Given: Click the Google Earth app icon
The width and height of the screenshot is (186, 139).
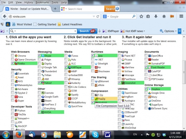Looking at the screenshot, I should (x=43, y=97).
